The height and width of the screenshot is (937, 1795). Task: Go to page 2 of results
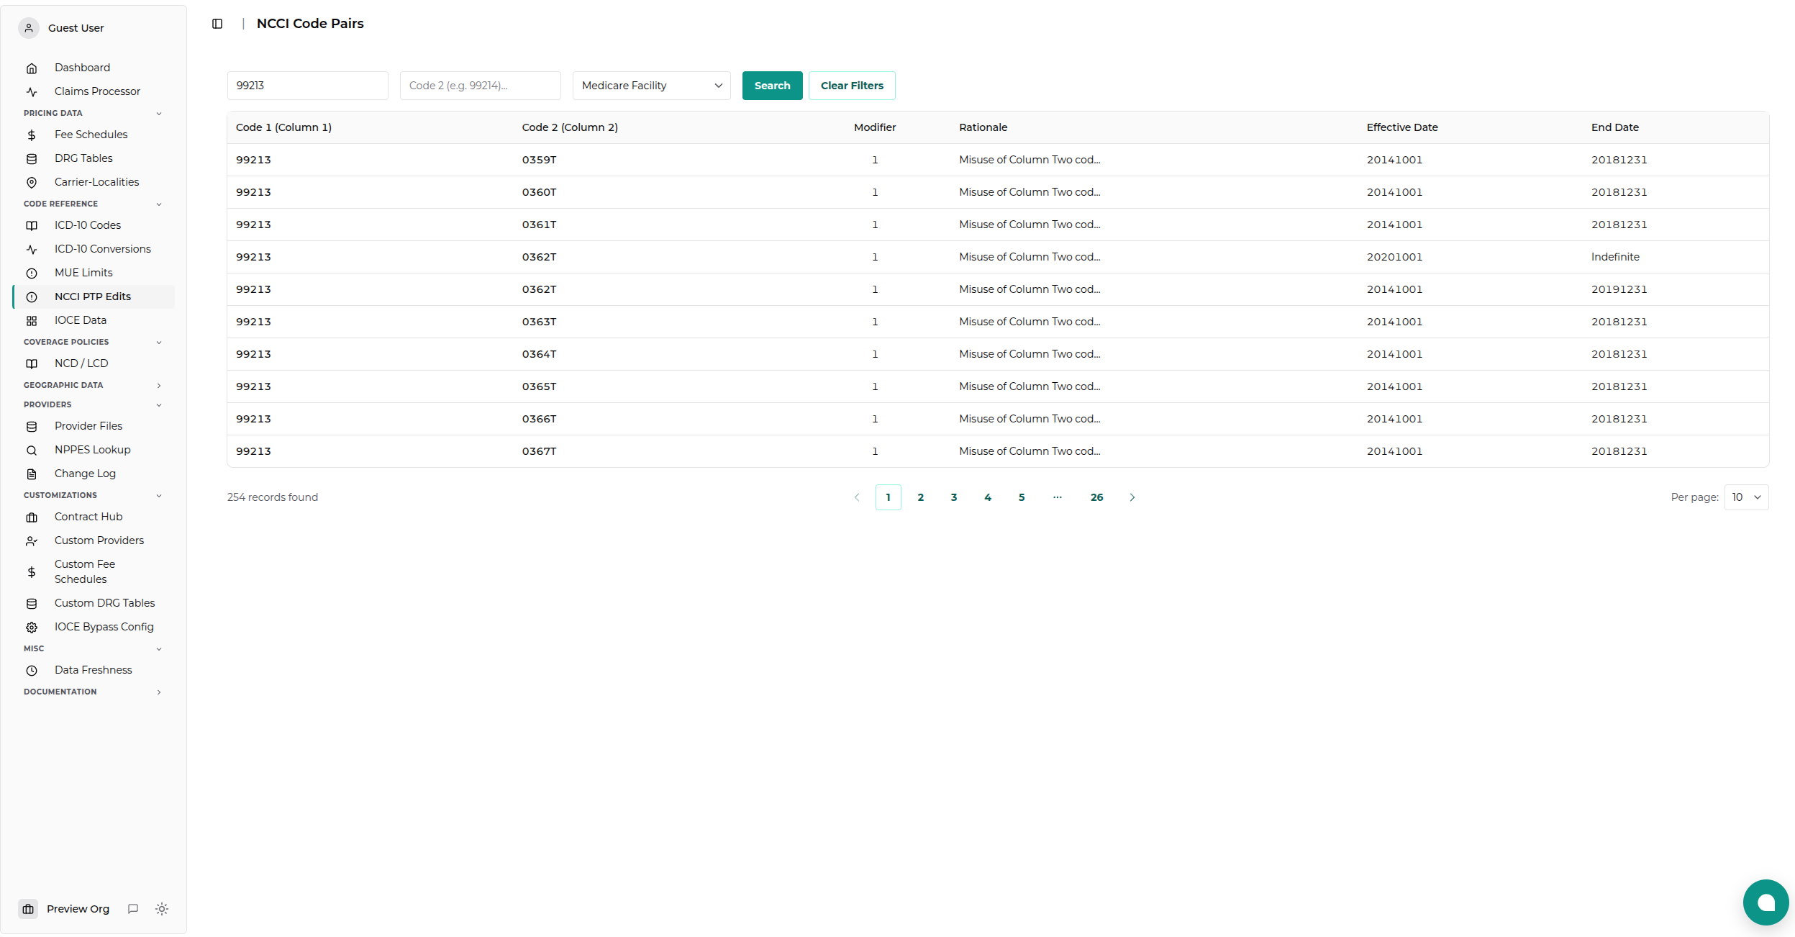pos(920,497)
